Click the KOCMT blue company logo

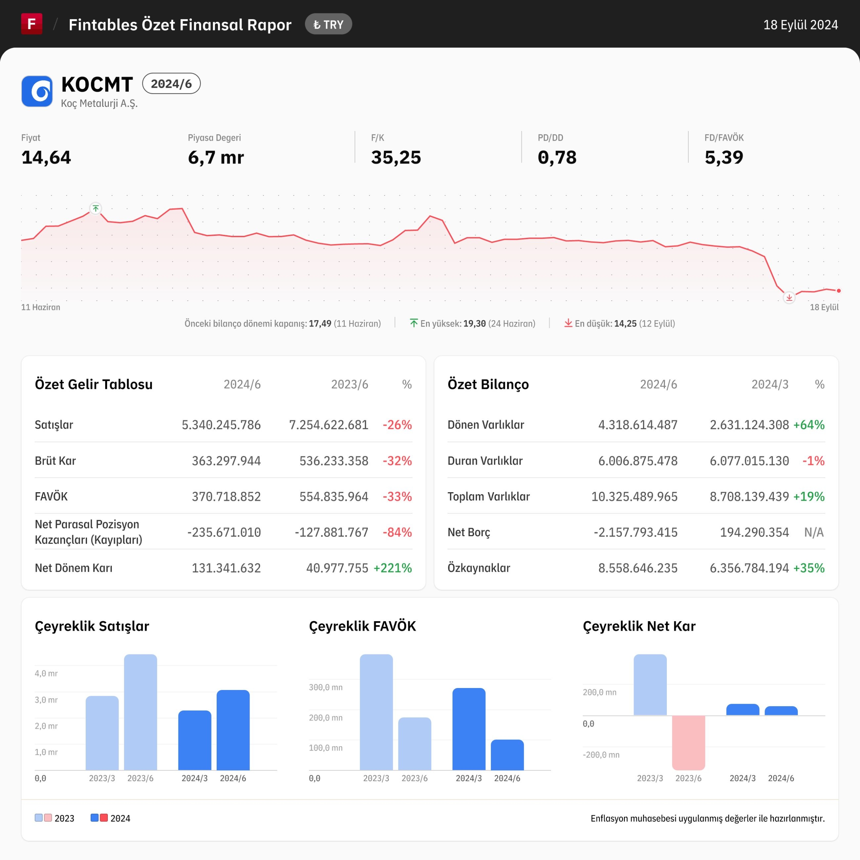(37, 91)
